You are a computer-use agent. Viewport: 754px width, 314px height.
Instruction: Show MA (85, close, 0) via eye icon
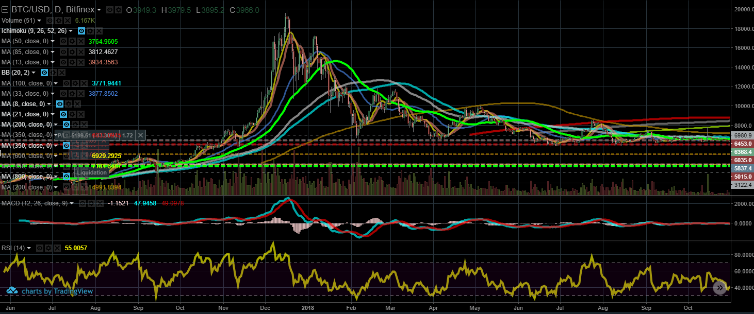63,51
